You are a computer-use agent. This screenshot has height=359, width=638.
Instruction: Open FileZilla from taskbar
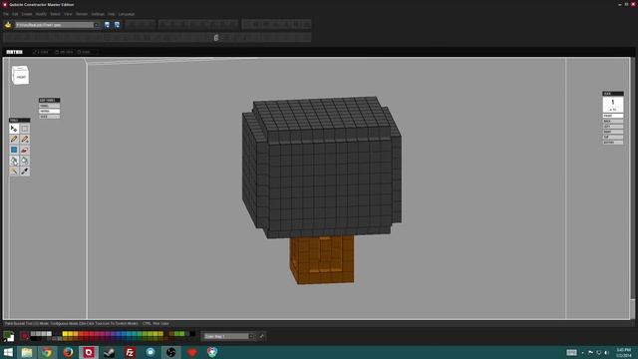130,352
